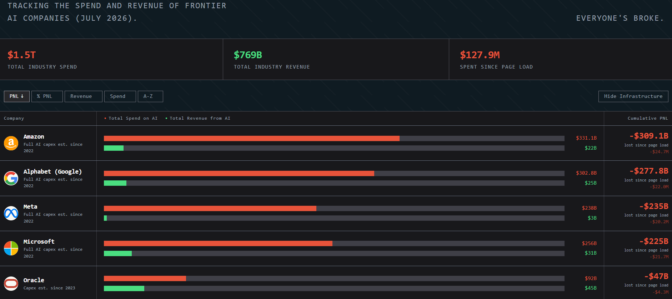
Task: Select the Microsoft company name
Action: point(39,241)
